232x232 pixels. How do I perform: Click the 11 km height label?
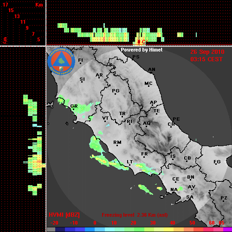click(23, 22)
